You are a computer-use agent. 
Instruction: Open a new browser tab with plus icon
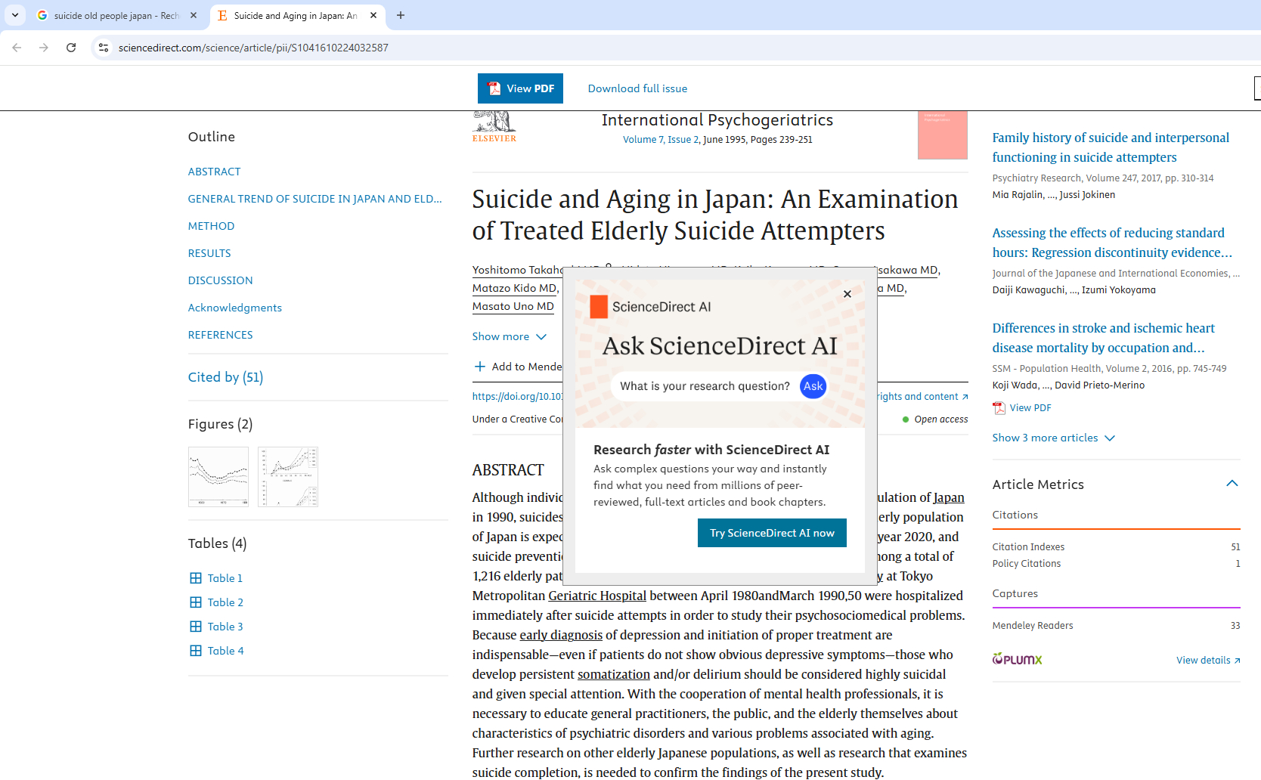point(401,15)
